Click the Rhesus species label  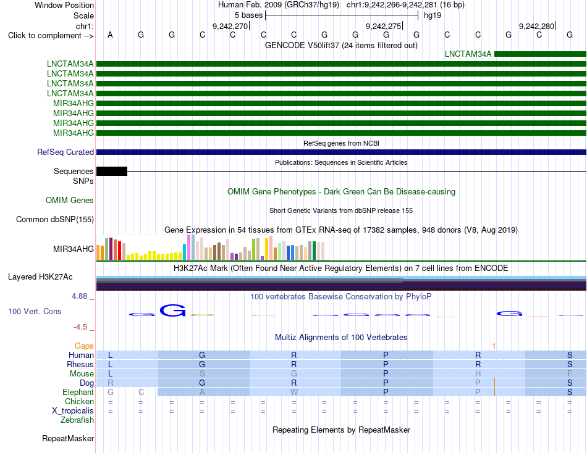pyautogui.click(x=80, y=364)
